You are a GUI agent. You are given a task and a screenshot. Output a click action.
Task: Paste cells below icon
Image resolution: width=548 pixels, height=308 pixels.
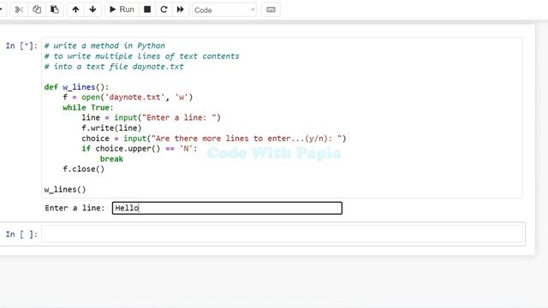[55, 9]
